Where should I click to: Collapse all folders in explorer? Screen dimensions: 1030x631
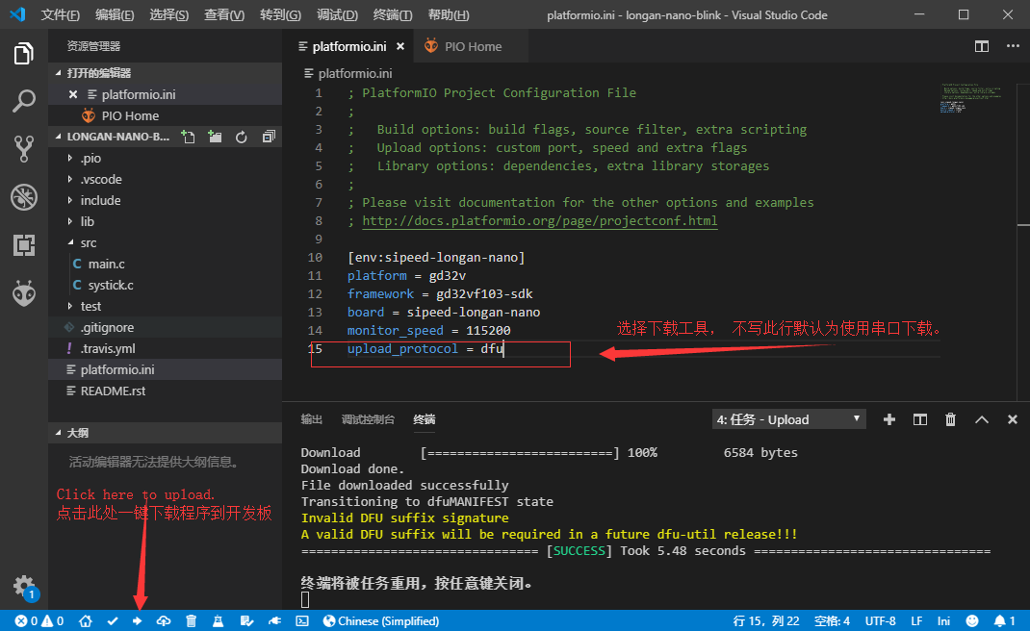(x=268, y=137)
